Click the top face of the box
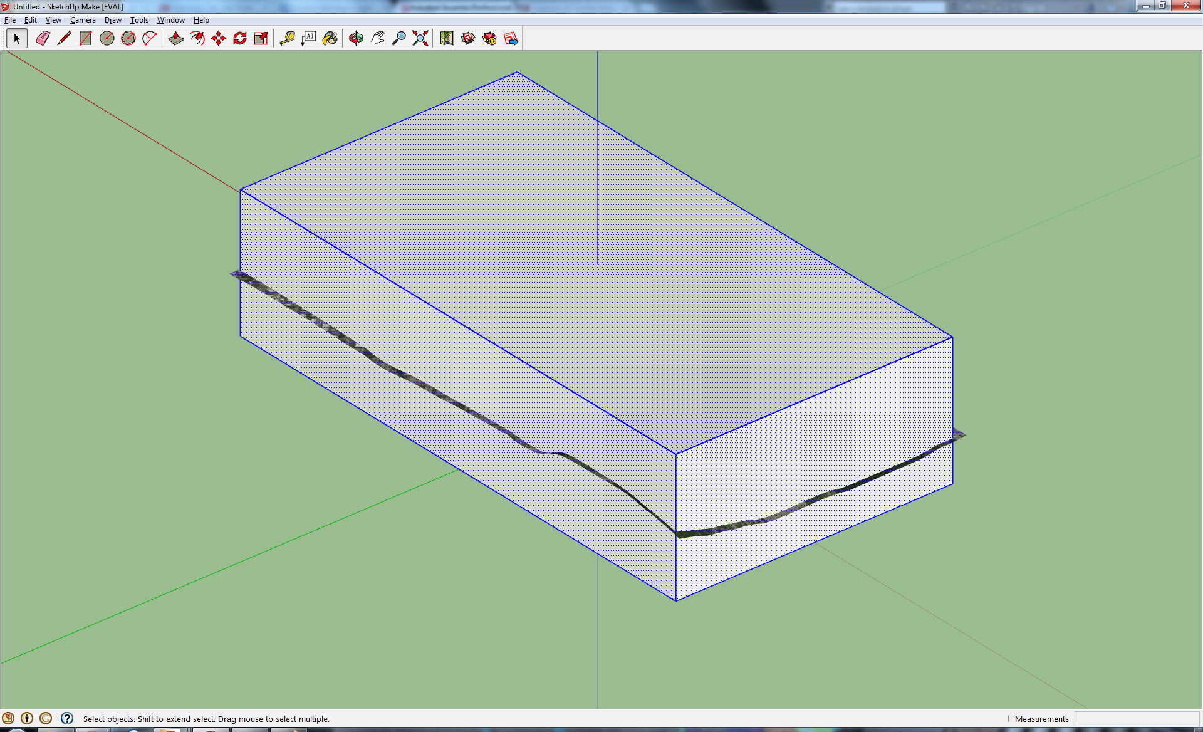This screenshot has height=732, width=1203. [x=595, y=263]
